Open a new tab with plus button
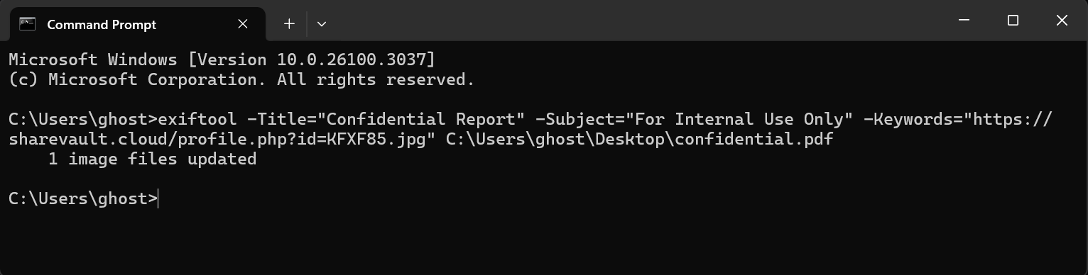Viewport: 1088px width, 275px height. click(289, 23)
